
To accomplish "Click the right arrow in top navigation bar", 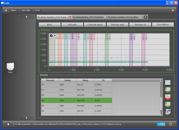I will pyautogui.click(x=173, y=10).
